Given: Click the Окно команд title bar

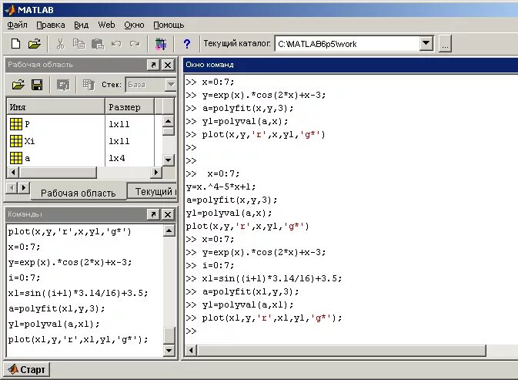Looking at the screenshot, I should pyautogui.click(x=350, y=65).
